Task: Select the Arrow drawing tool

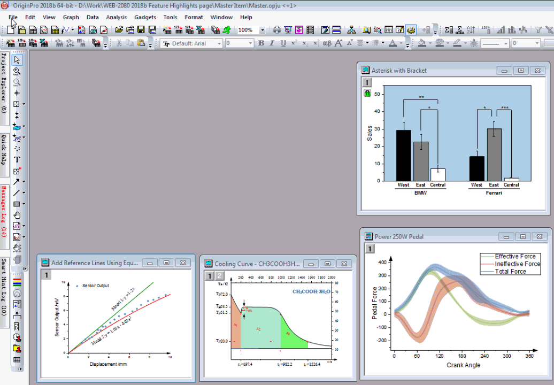Action: pos(17,182)
